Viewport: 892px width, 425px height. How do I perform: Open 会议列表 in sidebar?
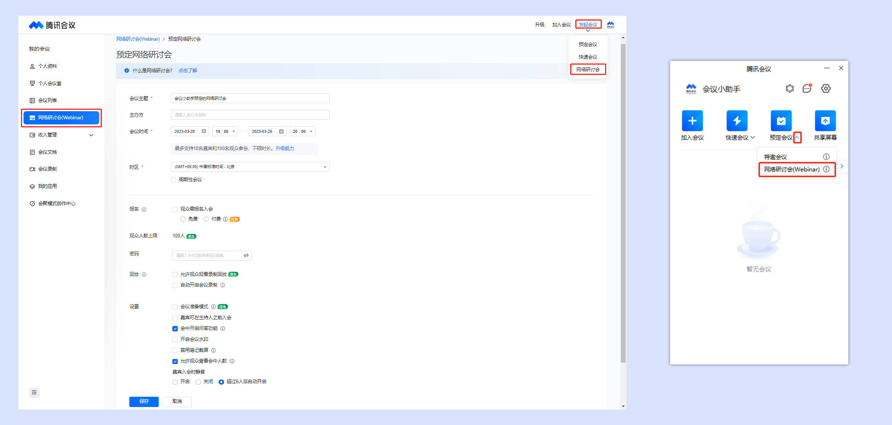coord(47,100)
